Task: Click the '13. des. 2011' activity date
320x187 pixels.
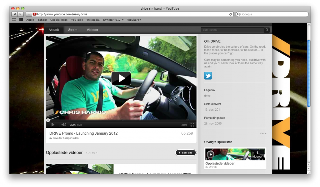Action: [212, 110]
